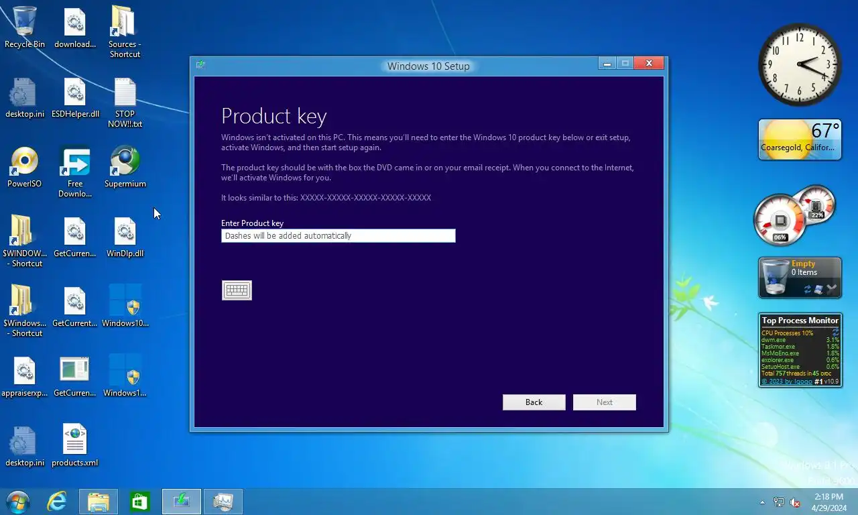Switch to Windows 10 Setup taskbar button

pos(182,502)
